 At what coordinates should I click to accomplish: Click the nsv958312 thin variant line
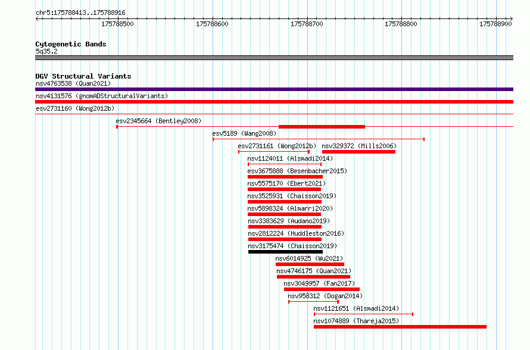click(x=313, y=302)
